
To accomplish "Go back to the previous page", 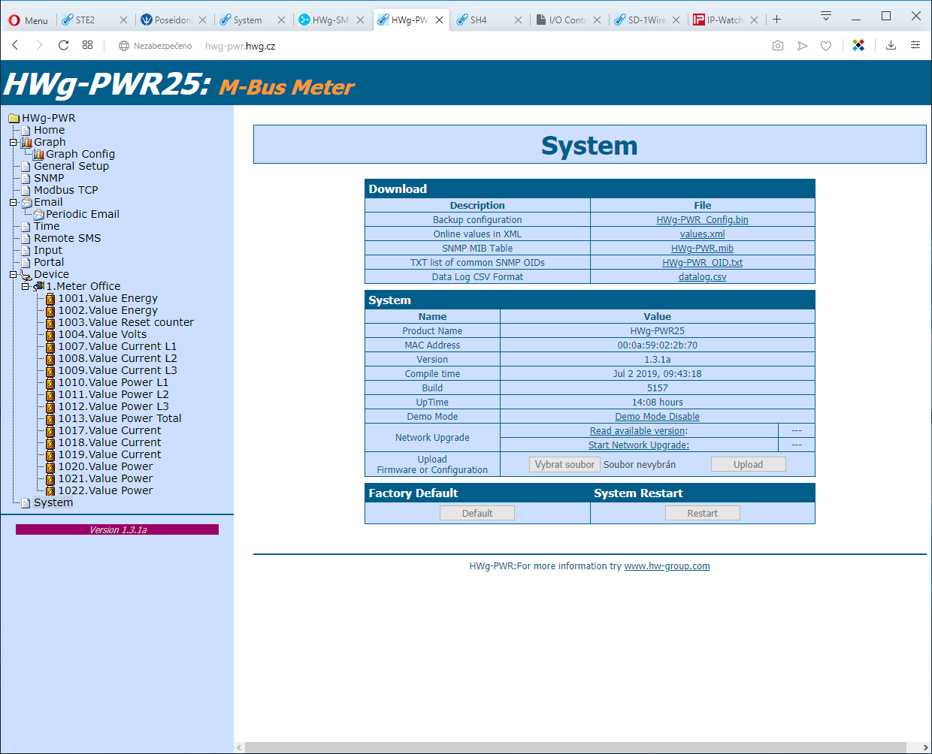I will [x=15, y=45].
